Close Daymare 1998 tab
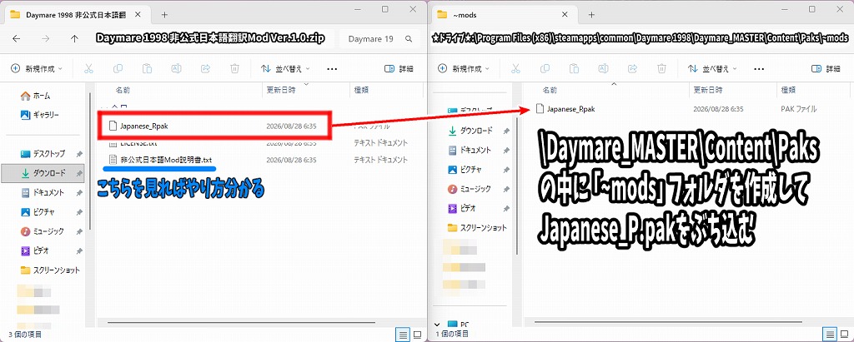This screenshot has width=854, height=342. [x=138, y=15]
